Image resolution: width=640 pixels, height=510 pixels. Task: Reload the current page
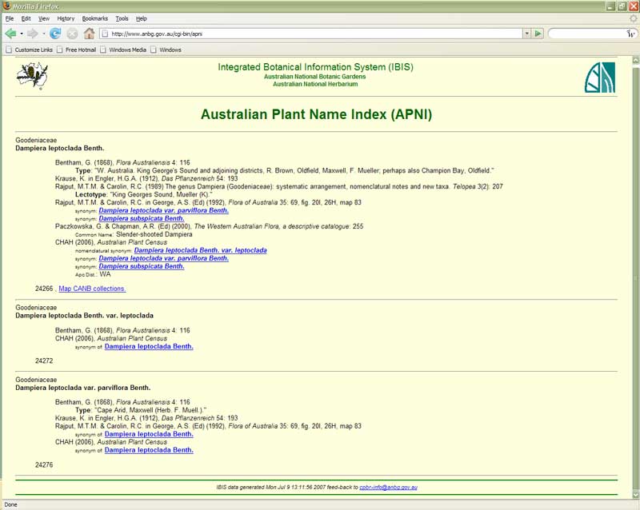(55, 34)
